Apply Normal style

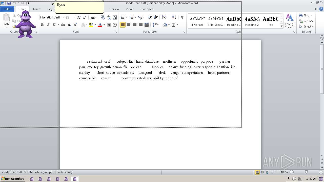tap(197, 21)
